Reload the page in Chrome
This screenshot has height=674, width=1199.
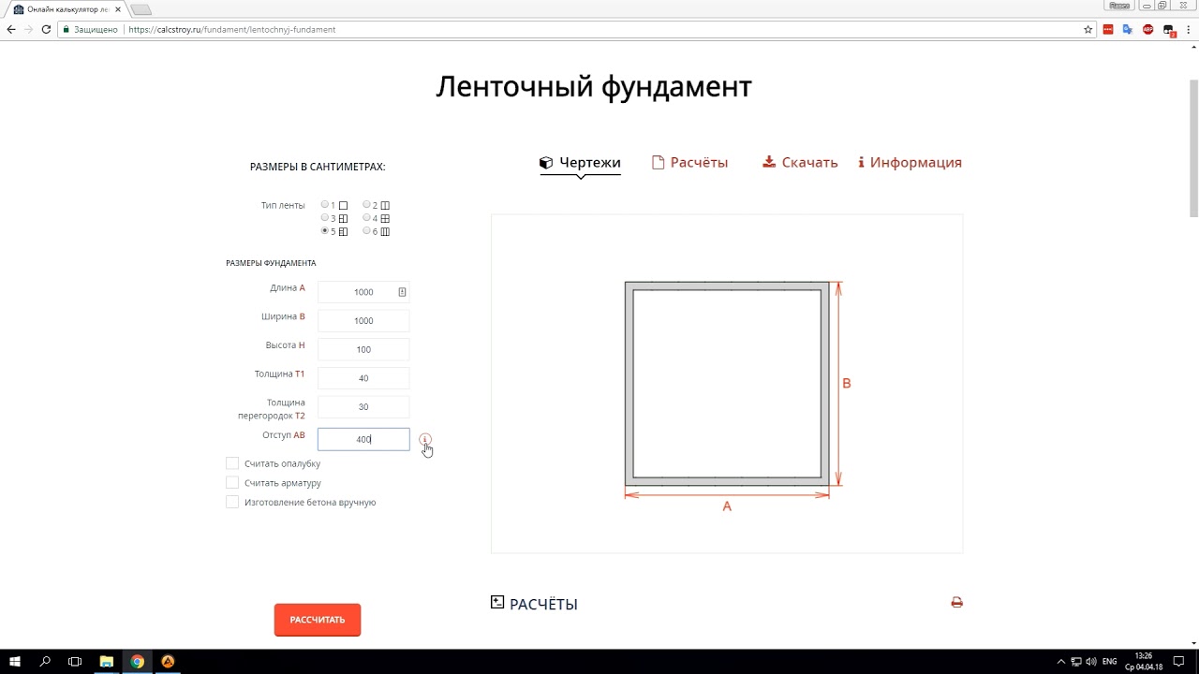click(x=46, y=30)
